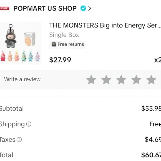The height and width of the screenshot is (161, 161).
Task: Click the Free returns box icon
Action: [54, 44]
